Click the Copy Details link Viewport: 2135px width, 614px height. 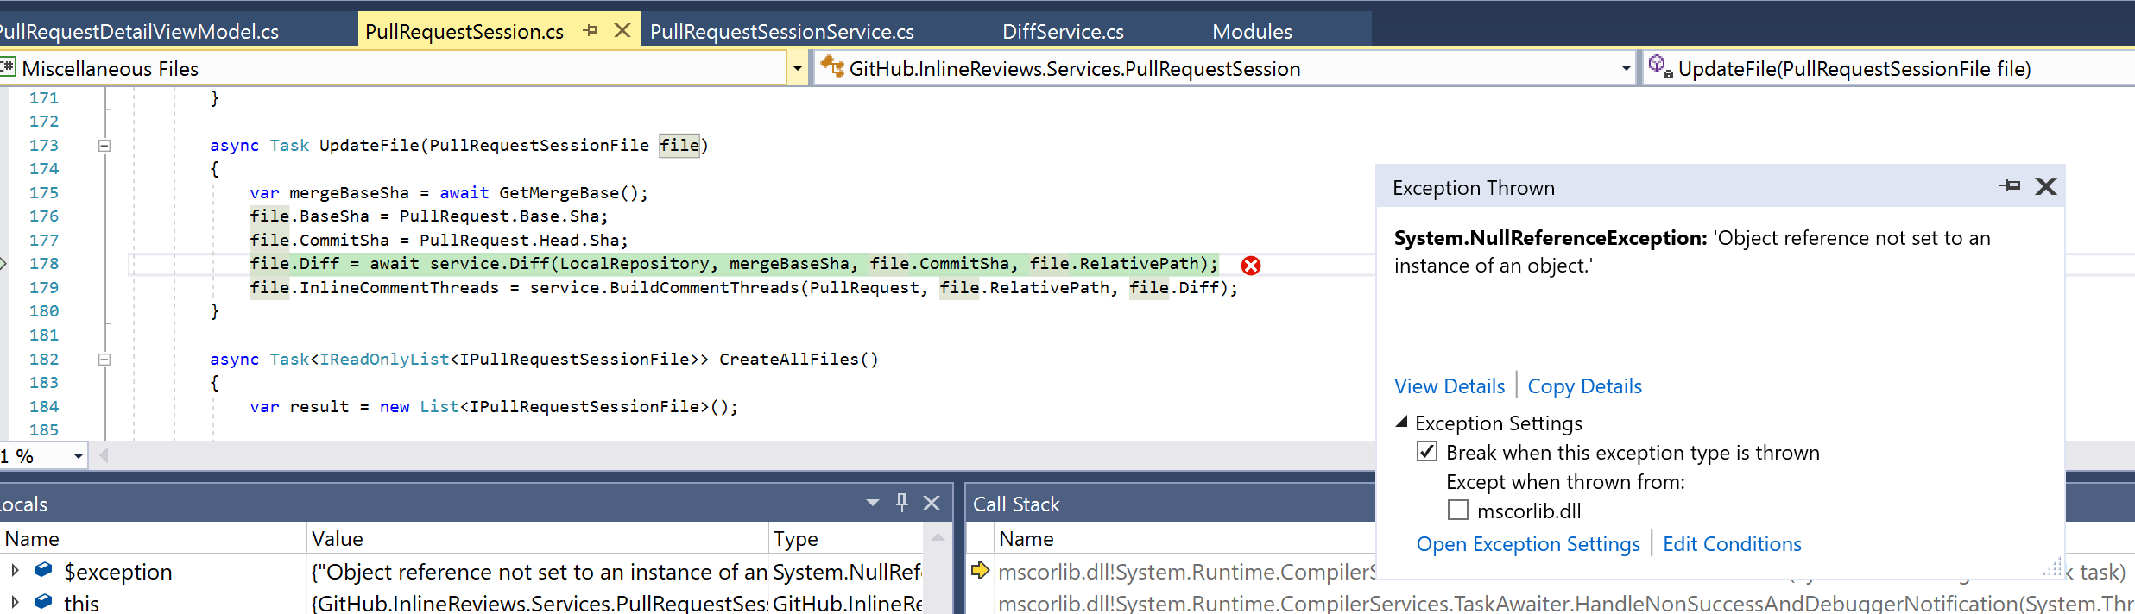coord(1585,386)
